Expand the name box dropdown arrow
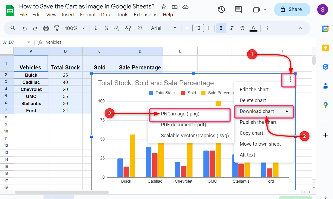The width and height of the screenshot is (333, 199). pos(29,42)
